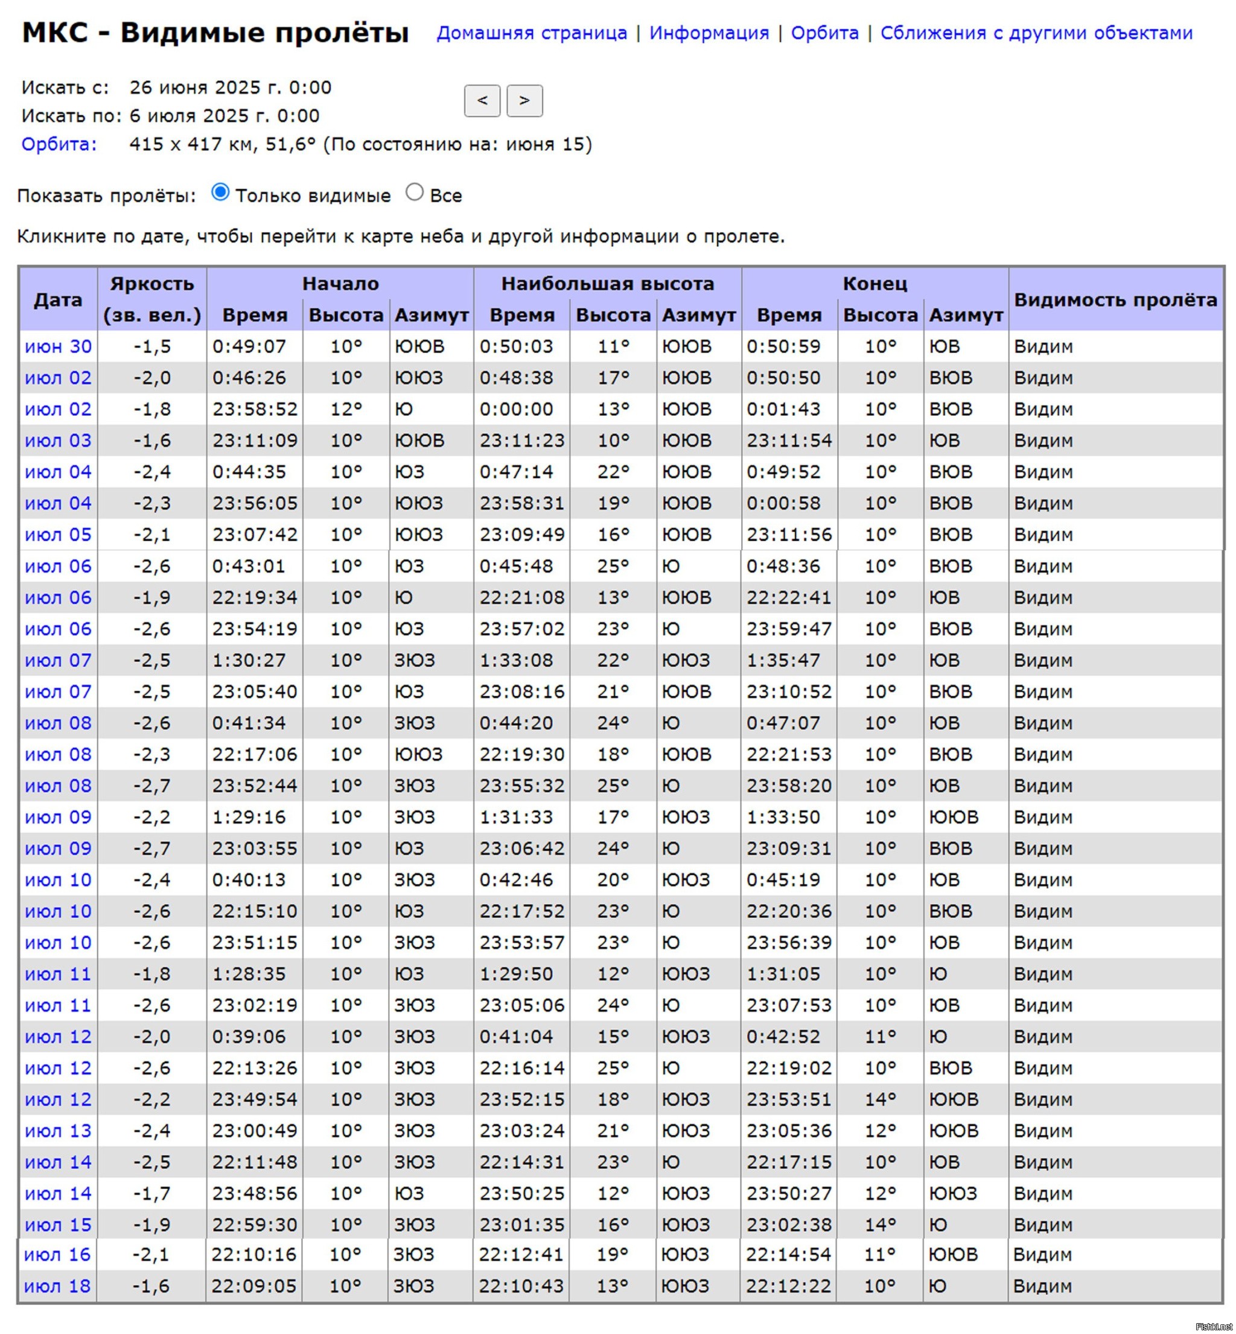Open июл 04 pass starting at 0:44:35

(x=58, y=472)
